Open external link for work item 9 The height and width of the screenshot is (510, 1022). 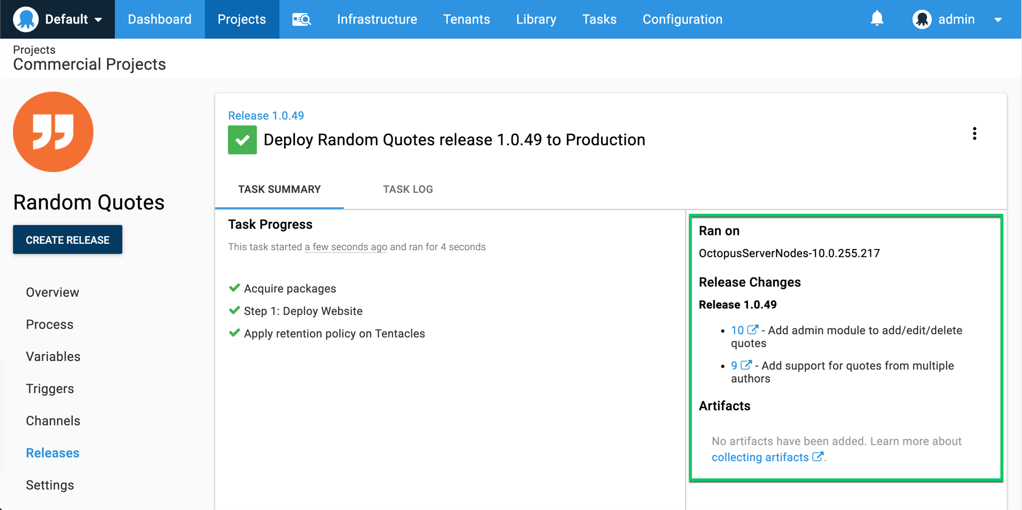pos(746,365)
